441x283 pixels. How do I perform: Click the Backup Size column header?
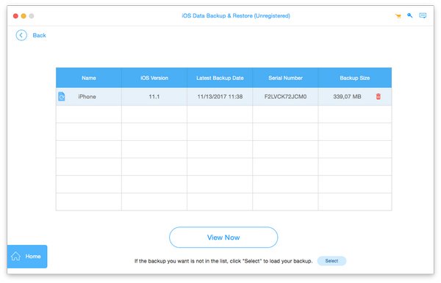click(355, 78)
